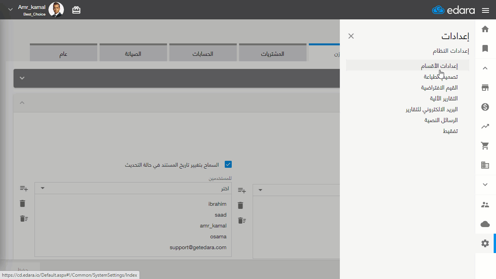Click the trash icon for the للمستخدمين list
Image resolution: width=496 pixels, height=279 pixels.
(x=22, y=203)
